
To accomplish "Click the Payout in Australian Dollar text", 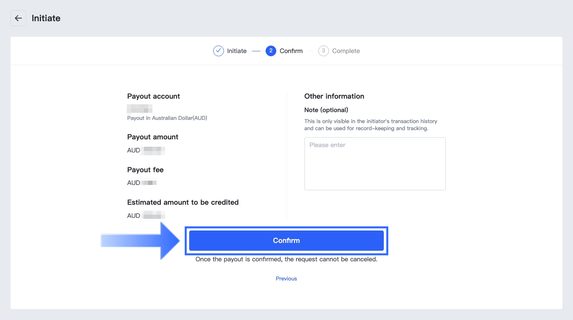I will coord(167,118).
